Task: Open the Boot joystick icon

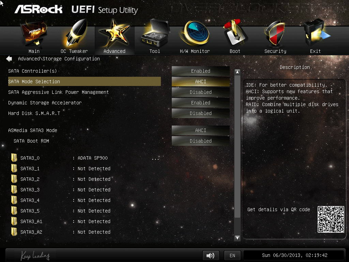Action: click(x=235, y=33)
